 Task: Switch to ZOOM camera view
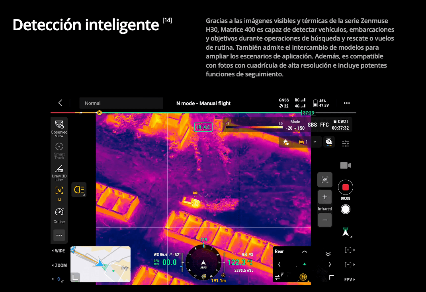pyautogui.click(x=59, y=265)
